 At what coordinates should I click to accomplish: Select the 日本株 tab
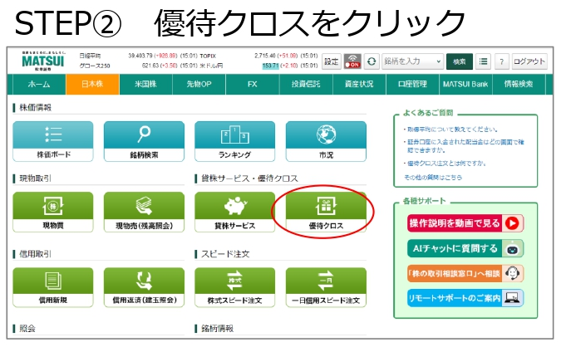coord(92,85)
